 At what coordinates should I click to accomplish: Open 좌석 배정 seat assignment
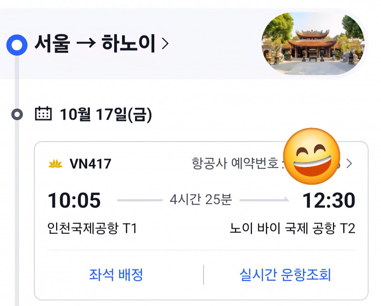pos(116,275)
